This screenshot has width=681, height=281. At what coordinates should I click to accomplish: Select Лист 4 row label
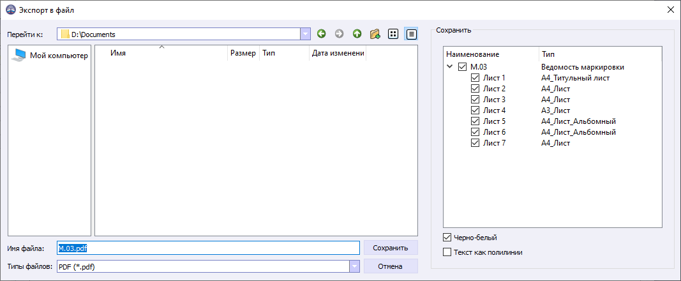[x=494, y=110]
